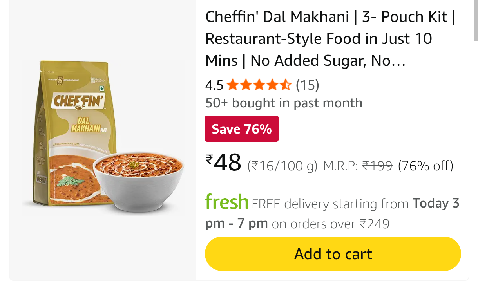
Task: Open the 15 customer reviews count
Action: pyautogui.click(x=307, y=85)
